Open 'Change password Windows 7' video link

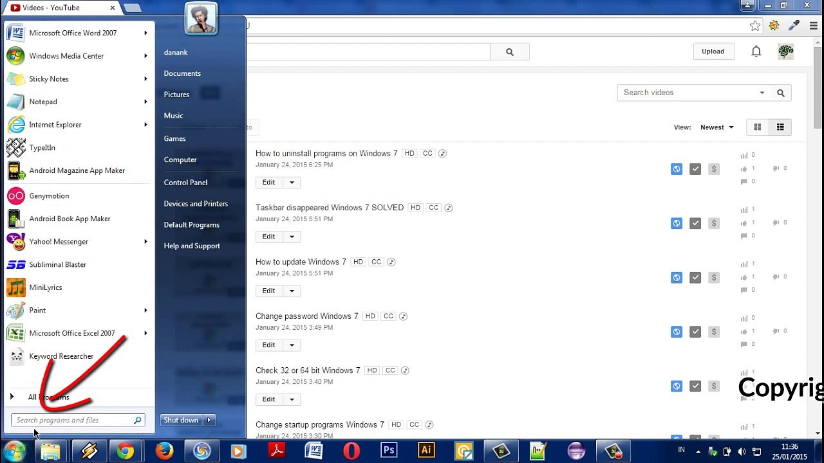tap(307, 316)
